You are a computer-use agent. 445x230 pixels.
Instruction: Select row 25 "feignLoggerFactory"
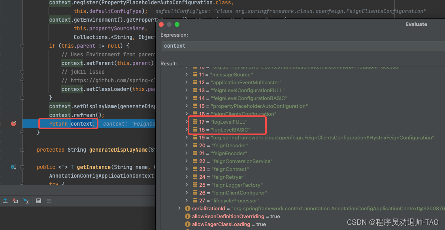[x=231, y=185]
